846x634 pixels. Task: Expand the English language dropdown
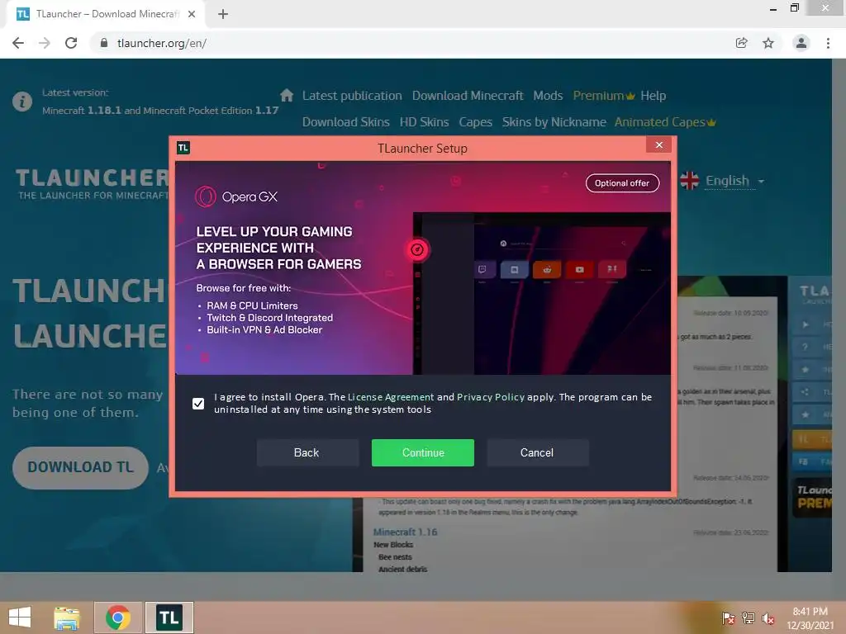tap(734, 181)
